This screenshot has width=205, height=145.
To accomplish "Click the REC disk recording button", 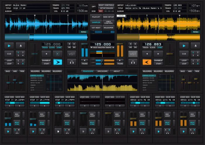I will (x=101, y=11).
